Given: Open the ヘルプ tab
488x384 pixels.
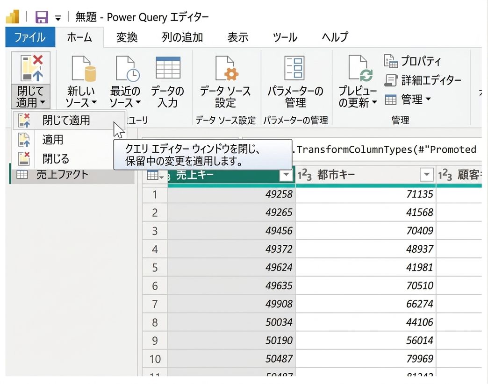Looking at the screenshot, I should (335, 37).
